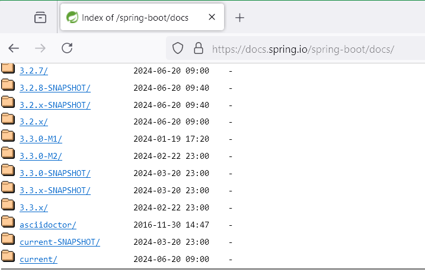Screen dimensions: 425x275
Task: Click the Spring leaf favicon on the tab
Action: 72,17
